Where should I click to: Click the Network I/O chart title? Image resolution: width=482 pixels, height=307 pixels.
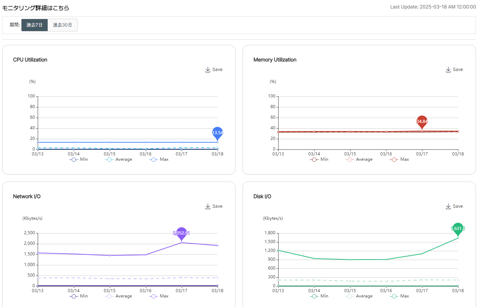pos(27,196)
